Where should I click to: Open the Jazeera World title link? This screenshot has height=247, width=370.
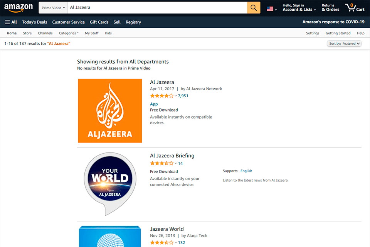click(x=167, y=229)
